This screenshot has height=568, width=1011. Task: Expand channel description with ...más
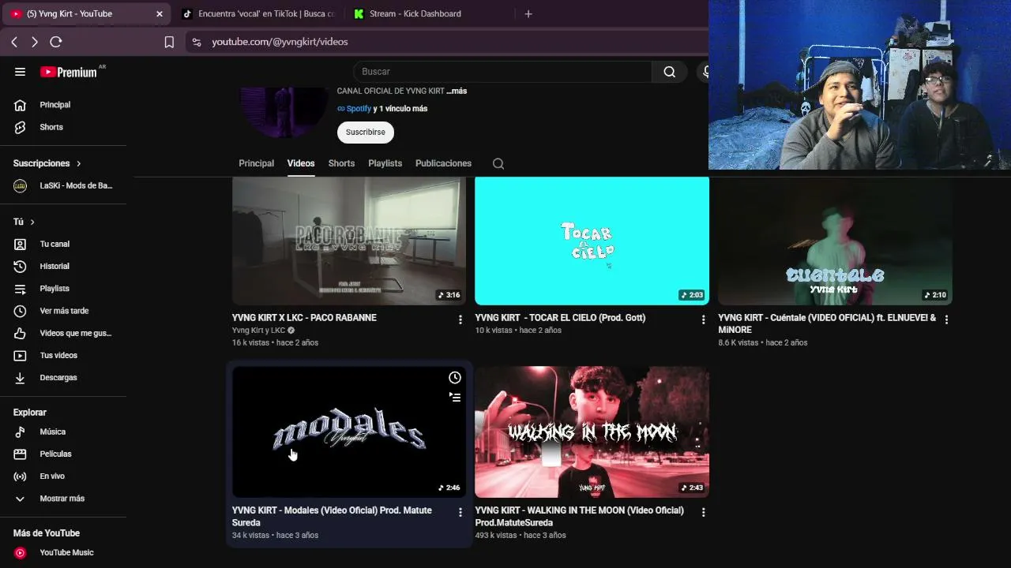click(x=457, y=91)
